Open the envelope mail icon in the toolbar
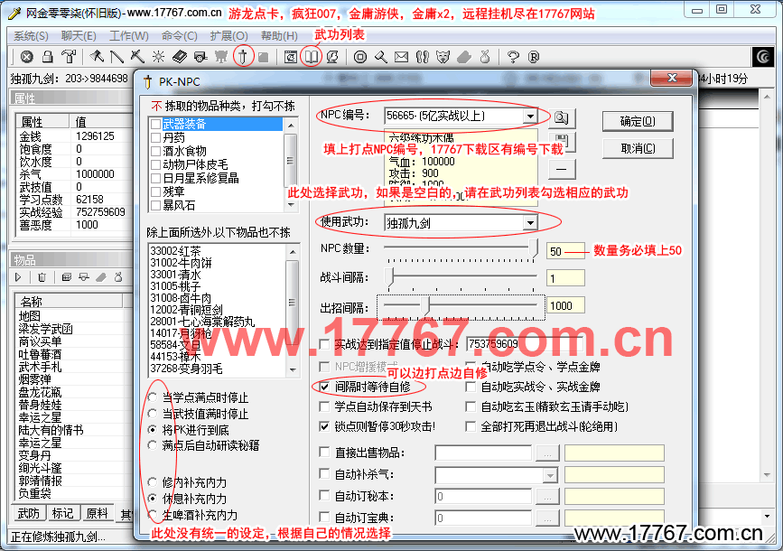783x551 pixels. pos(402,57)
